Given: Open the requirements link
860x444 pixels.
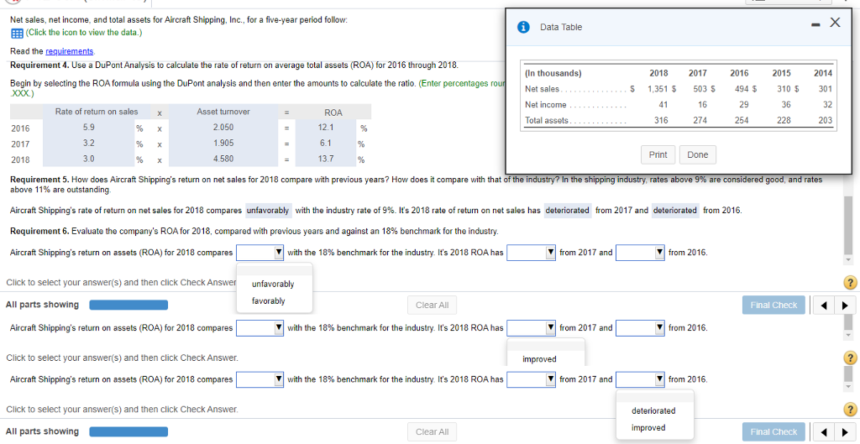Looking at the screenshot, I should pos(70,51).
